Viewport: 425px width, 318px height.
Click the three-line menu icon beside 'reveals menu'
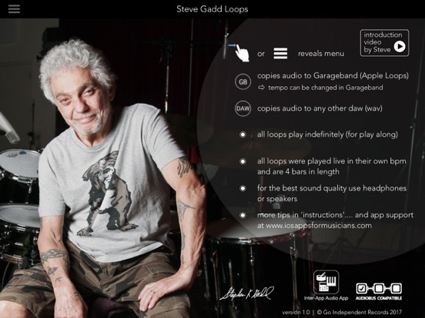coord(280,53)
